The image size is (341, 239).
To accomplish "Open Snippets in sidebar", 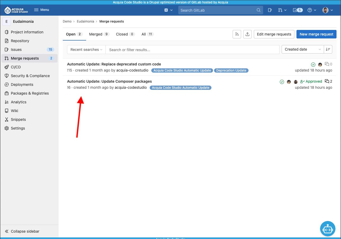I will click(29, 119).
